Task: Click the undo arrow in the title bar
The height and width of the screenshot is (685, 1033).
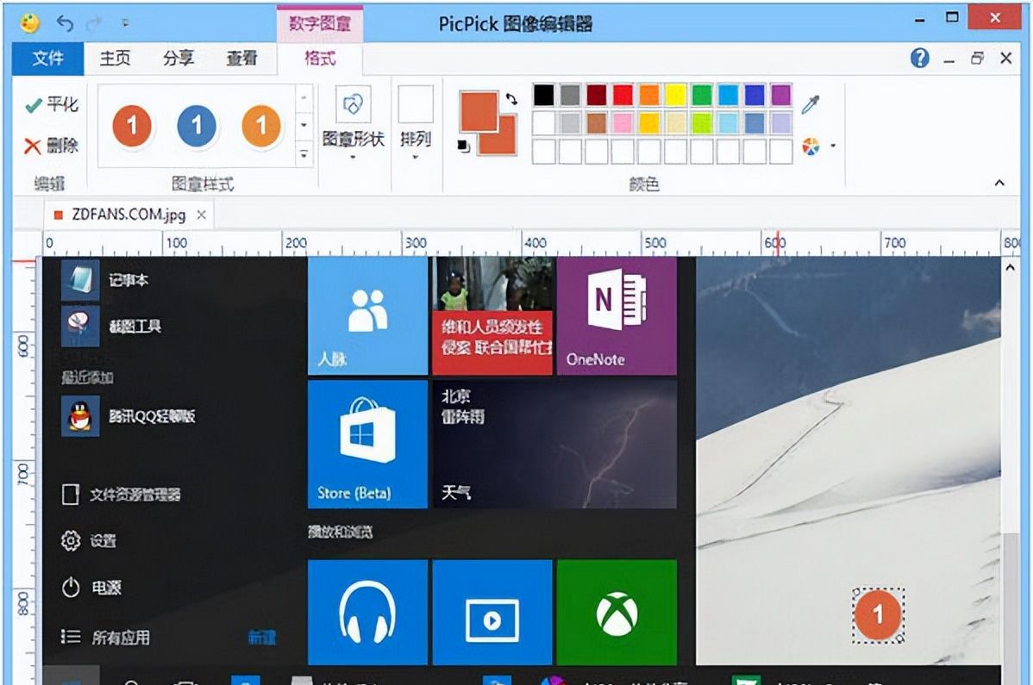Action: click(65, 23)
